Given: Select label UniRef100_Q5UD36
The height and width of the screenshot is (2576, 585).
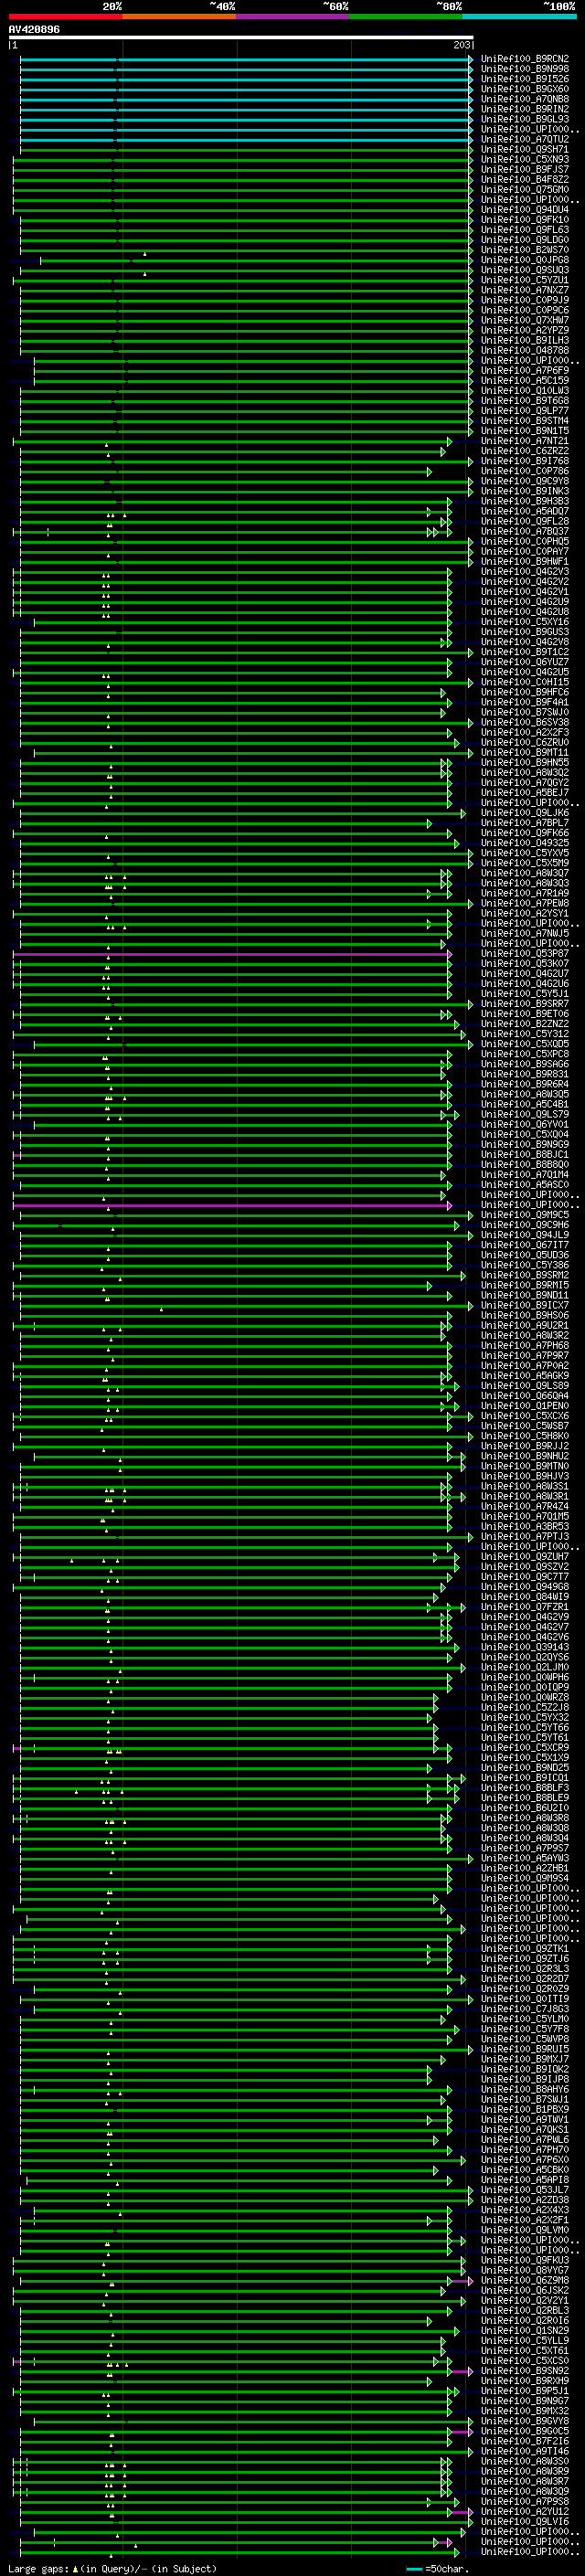Looking at the screenshot, I should [525, 1256].
